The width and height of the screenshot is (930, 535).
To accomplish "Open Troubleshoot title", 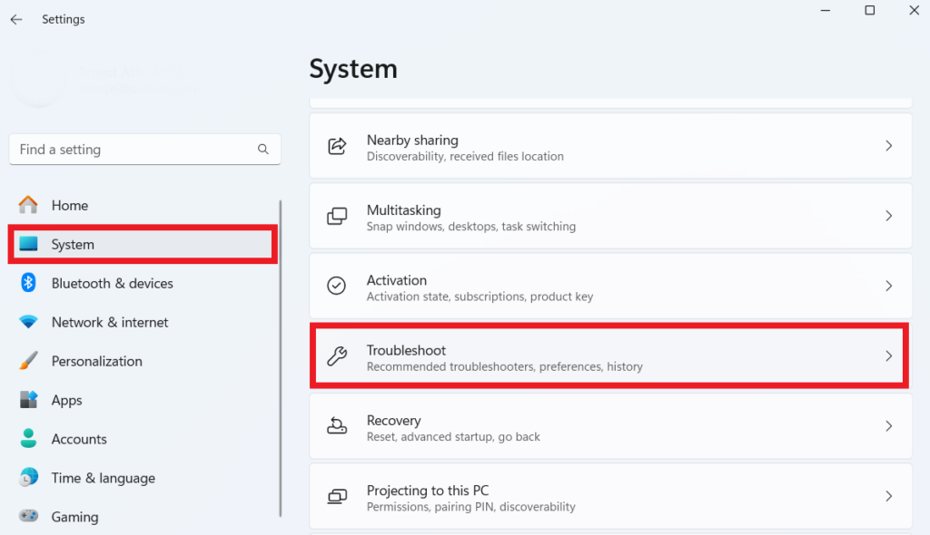I will point(406,350).
